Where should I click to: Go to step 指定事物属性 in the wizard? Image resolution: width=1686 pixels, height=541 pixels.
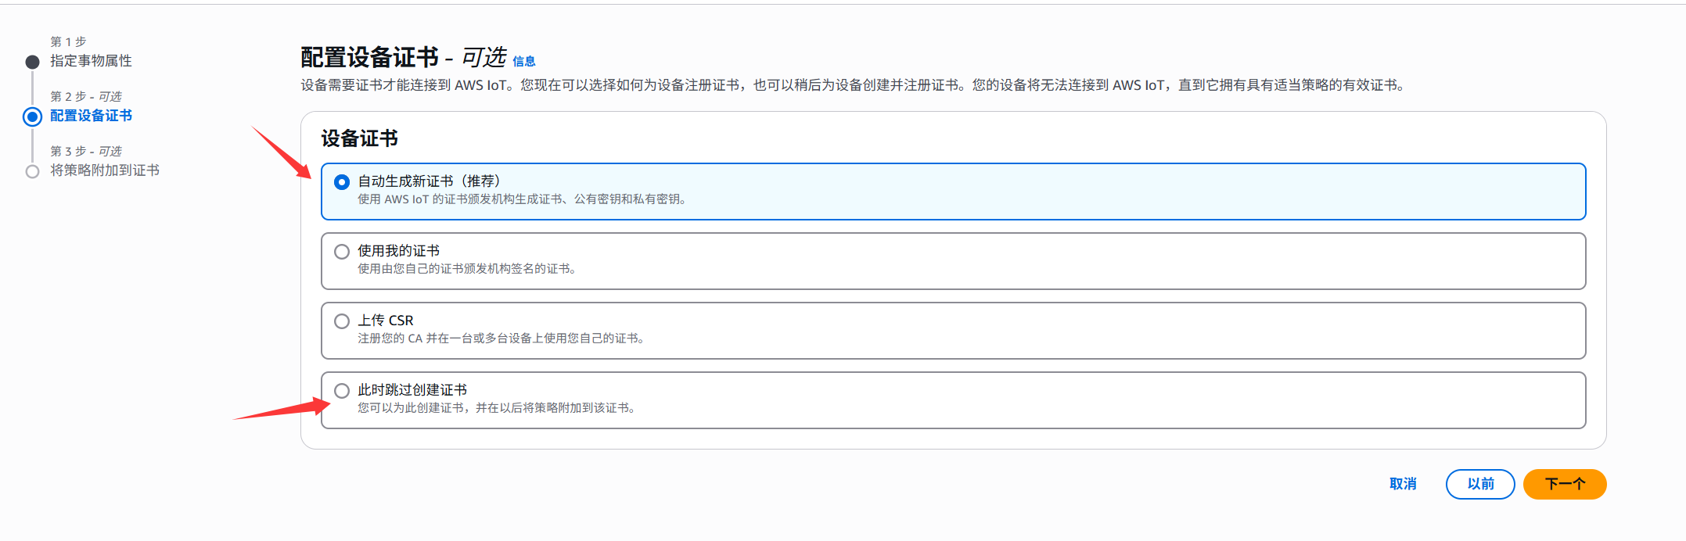click(x=91, y=61)
